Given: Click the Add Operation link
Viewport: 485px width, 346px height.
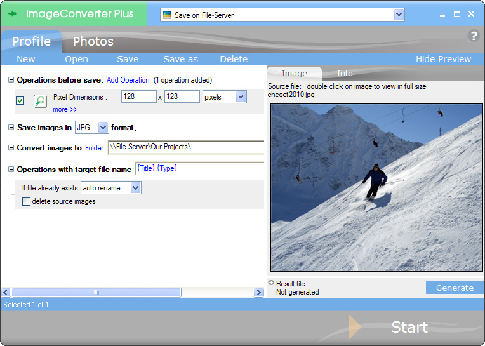Looking at the screenshot, I should point(128,80).
